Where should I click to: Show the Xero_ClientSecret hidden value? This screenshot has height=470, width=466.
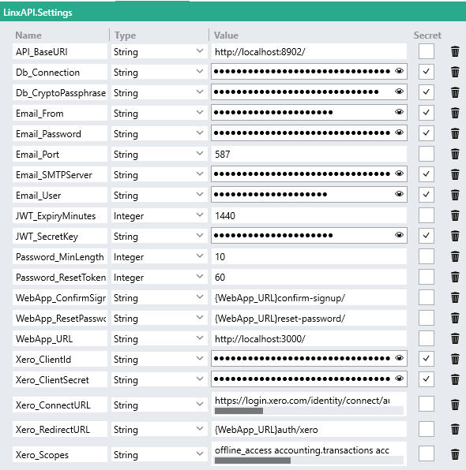tap(399, 379)
